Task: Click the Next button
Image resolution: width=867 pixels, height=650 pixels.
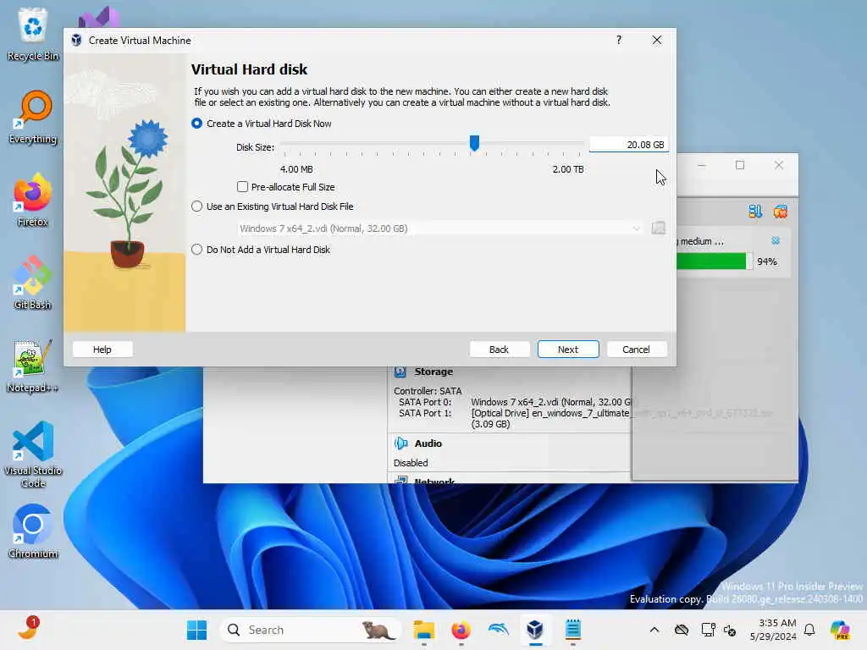Action: pos(568,350)
